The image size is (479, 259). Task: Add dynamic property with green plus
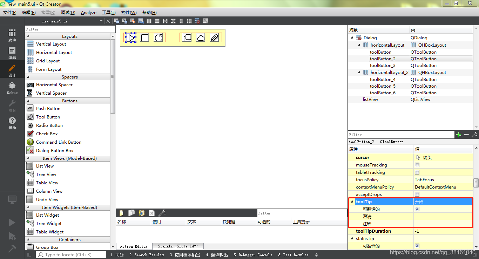coord(458,135)
